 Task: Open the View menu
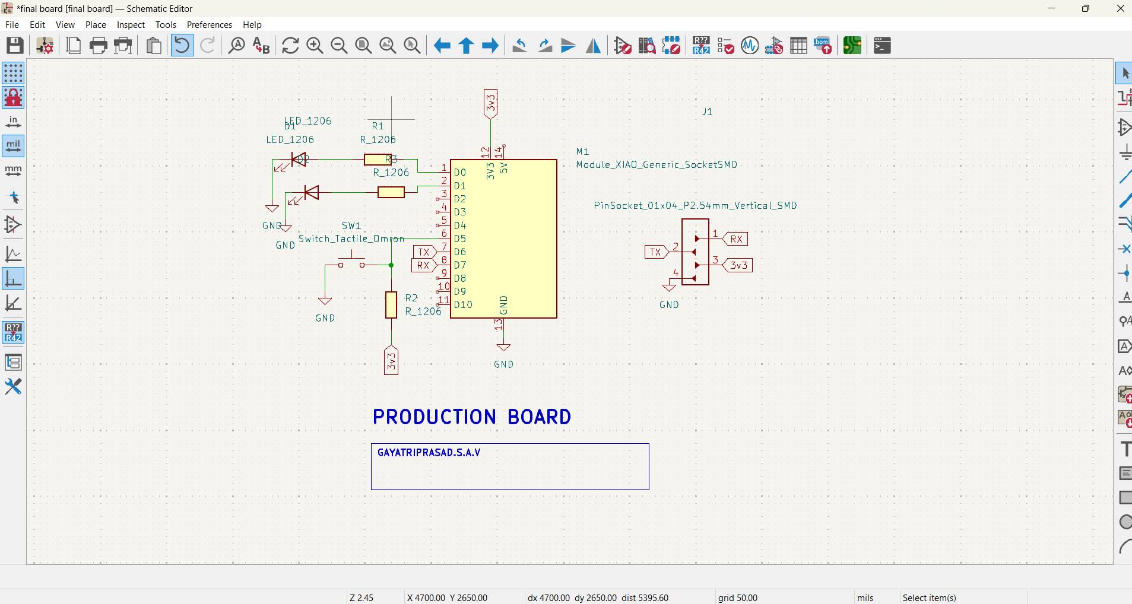65,25
